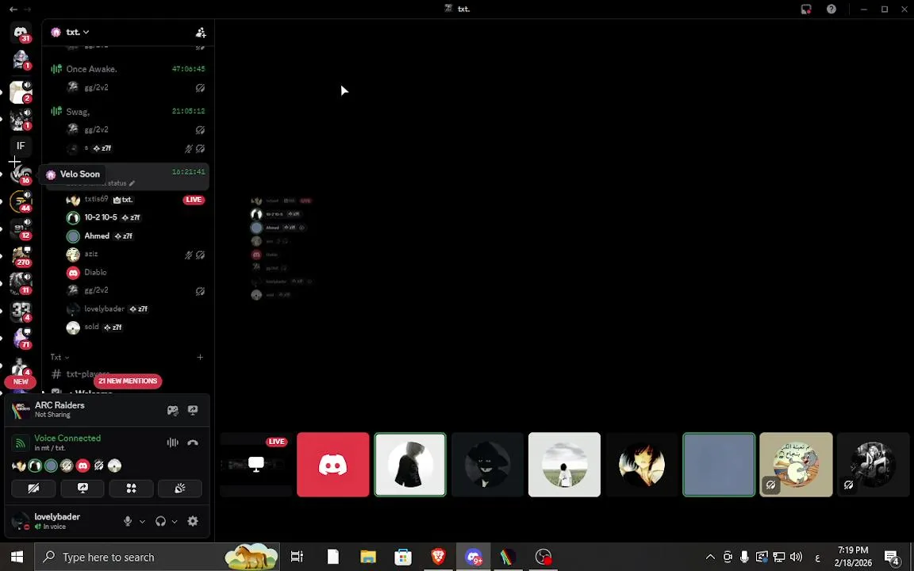Click the 47:06:45 channel timer
914x571 pixels.
[x=188, y=69]
